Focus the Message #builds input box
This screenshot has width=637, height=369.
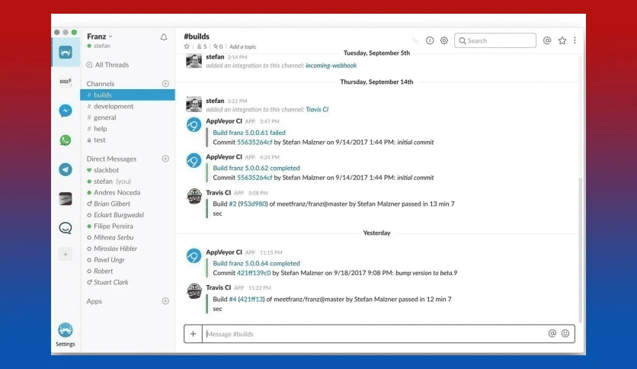point(376,334)
